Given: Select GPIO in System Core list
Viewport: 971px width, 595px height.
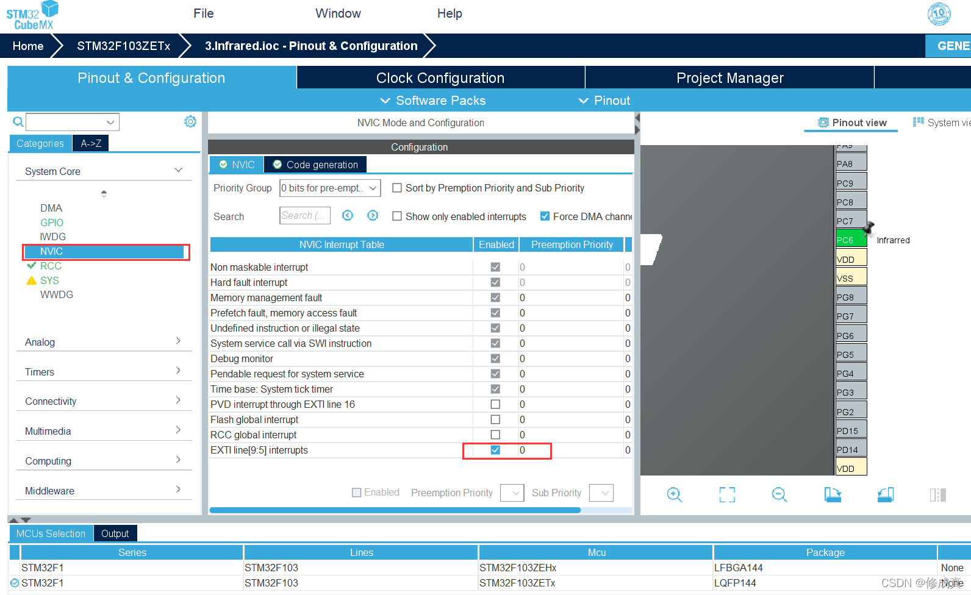Looking at the screenshot, I should 52,223.
